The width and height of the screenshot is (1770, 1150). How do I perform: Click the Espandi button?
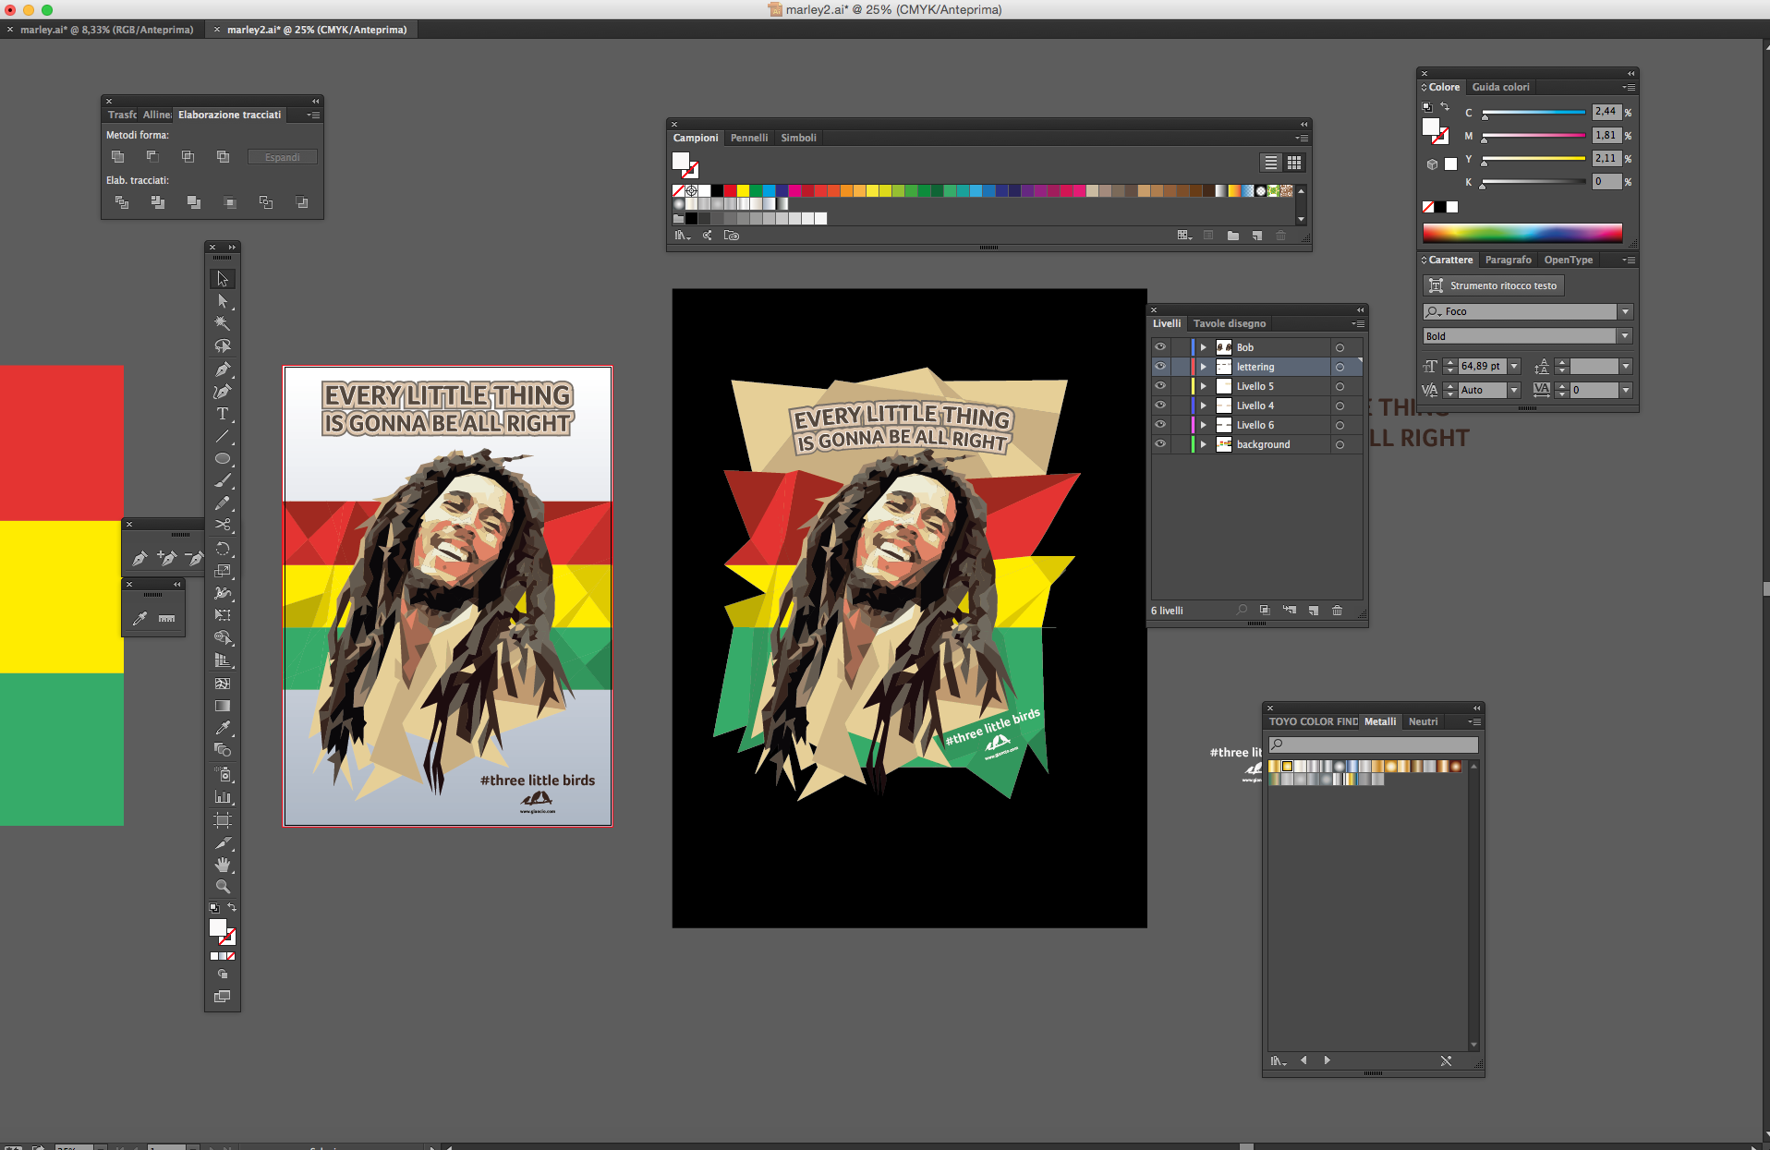[283, 157]
